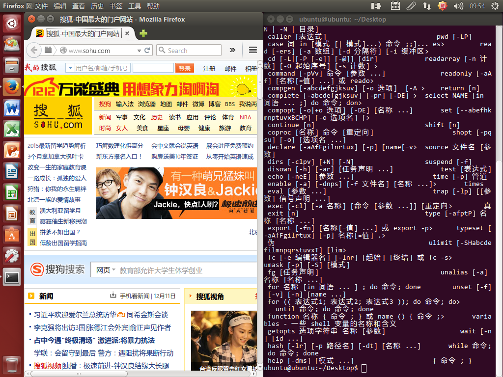503x377 pixels.
Task: Open LibreOffice Impress icon in launcher
Action: pos(12,214)
